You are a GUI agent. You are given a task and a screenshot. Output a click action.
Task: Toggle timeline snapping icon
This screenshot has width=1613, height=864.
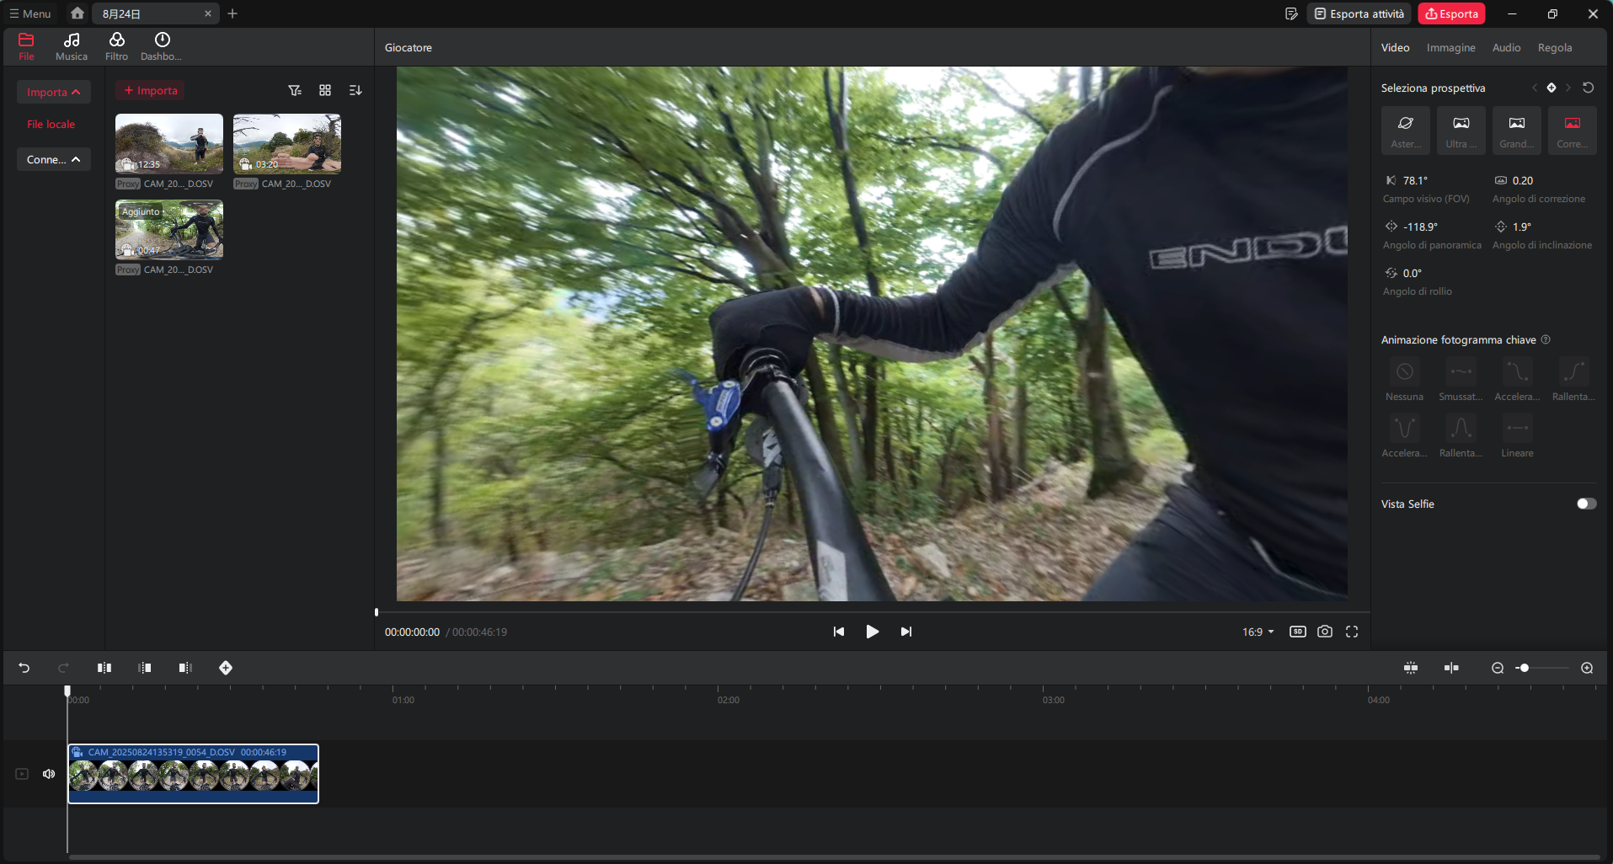[1411, 668]
